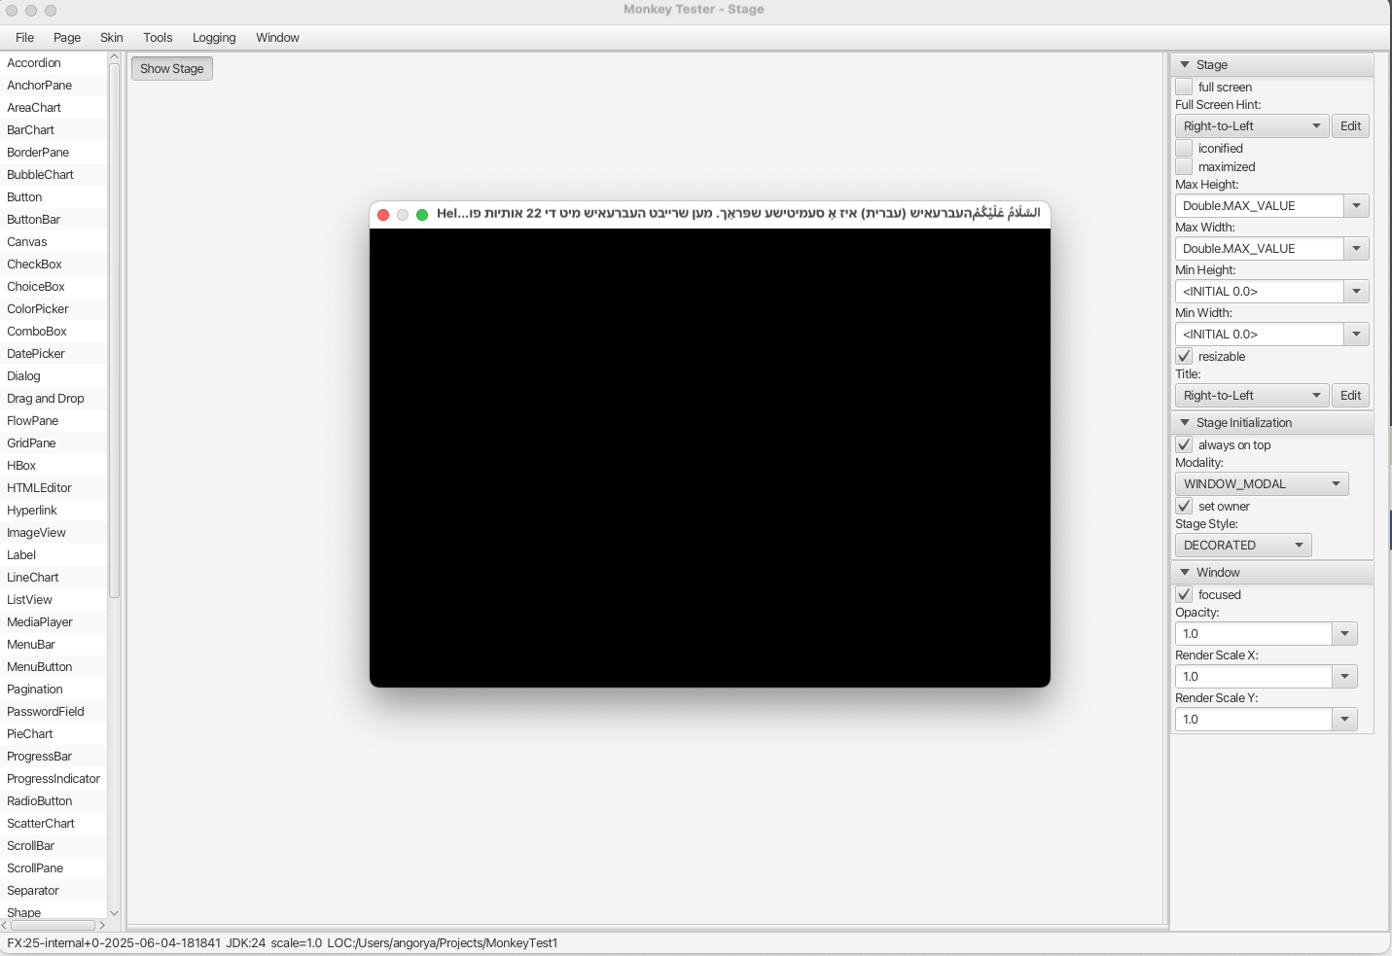
Task: Collapse the Stage section disclosure triangle
Action: click(1185, 65)
